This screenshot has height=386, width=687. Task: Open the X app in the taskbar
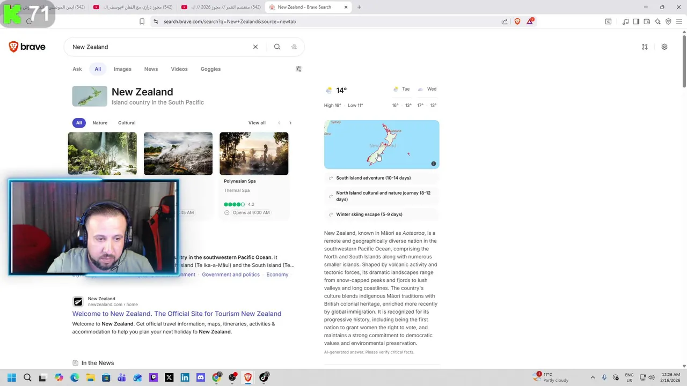pyautogui.click(x=169, y=377)
